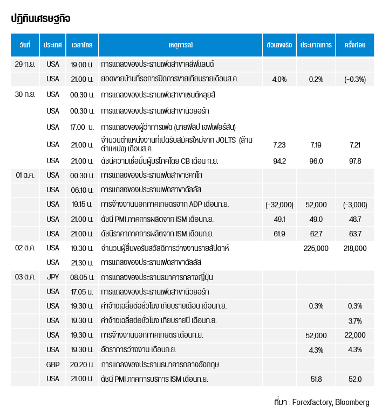Open the JOLTS job openings event

click(177, 143)
